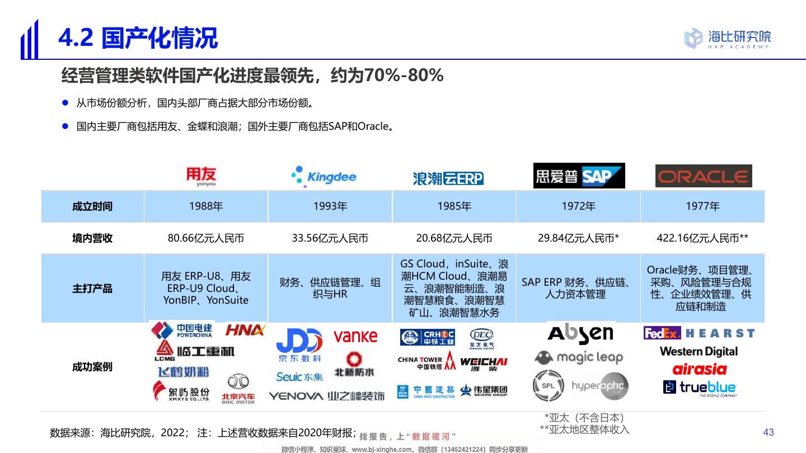Click the "1972年" cell
Viewport: 806px width, 453px height.
578,206
